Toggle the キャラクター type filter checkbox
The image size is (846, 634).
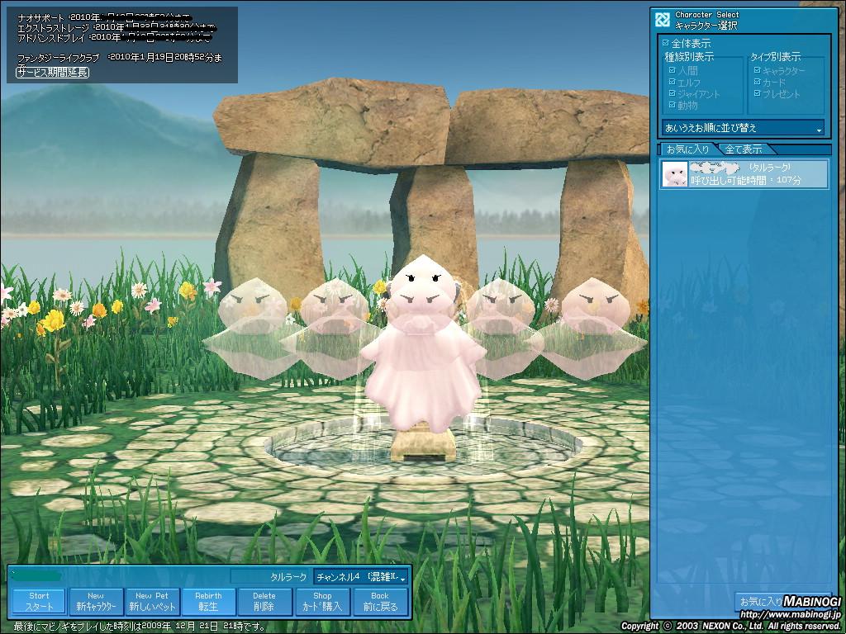757,71
